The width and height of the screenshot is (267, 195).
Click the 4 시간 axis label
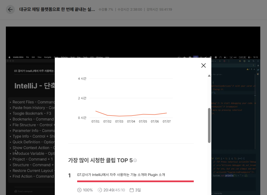82,79
